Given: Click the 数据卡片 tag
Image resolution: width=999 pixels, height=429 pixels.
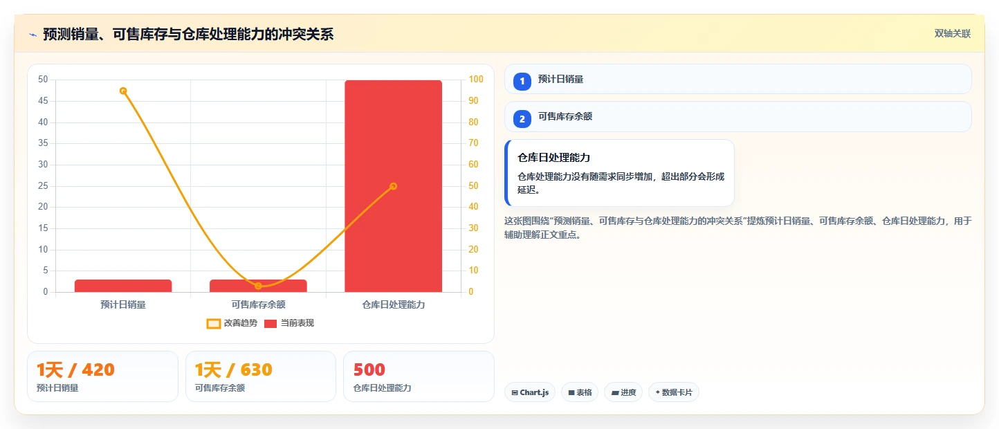Looking at the screenshot, I should (x=674, y=392).
